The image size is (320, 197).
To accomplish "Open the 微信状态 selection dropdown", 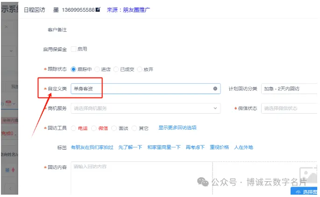I will tap(289, 108).
